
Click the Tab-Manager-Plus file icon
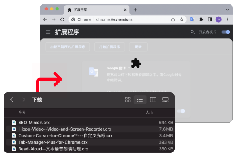[x=14, y=142]
